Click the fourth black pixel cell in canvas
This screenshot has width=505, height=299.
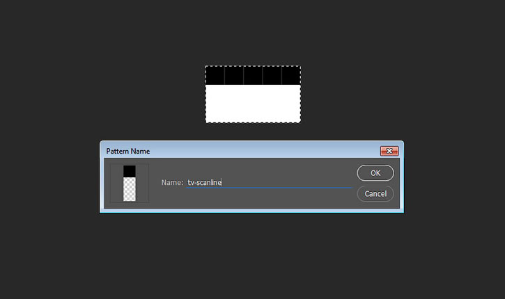[x=272, y=76]
